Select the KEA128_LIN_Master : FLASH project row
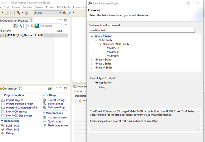 (x=34, y=35)
